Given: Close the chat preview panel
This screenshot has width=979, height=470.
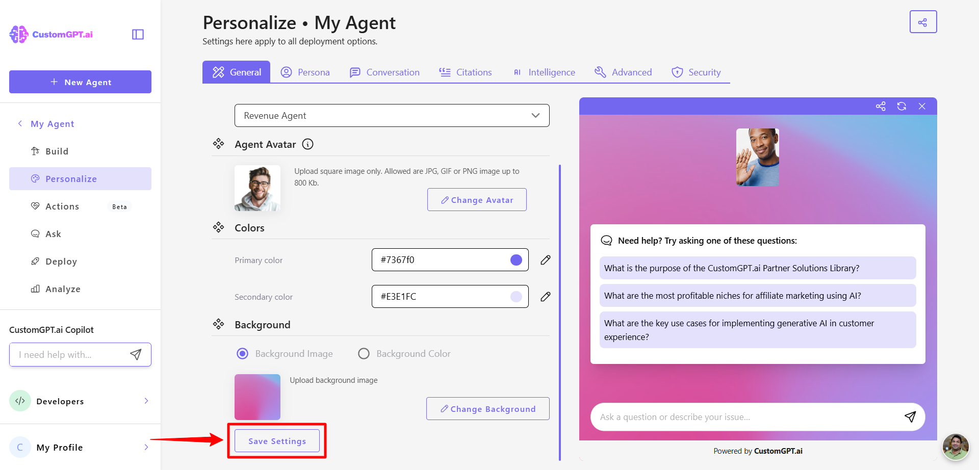Looking at the screenshot, I should tap(922, 106).
